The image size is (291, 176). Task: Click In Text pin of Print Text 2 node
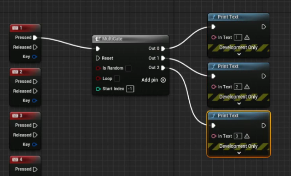pyautogui.click(x=214, y=87)
